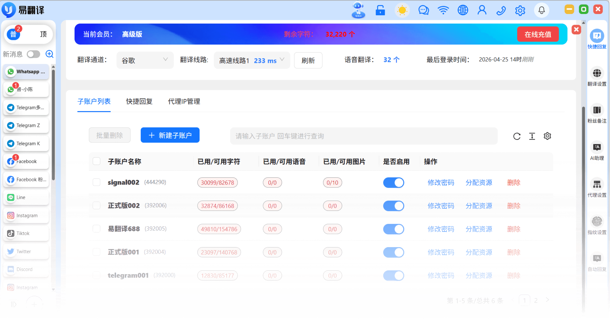Click the Wi-Fi network icon
The image size is (611, 321).
pyautogui.click(x=443, y=10)
